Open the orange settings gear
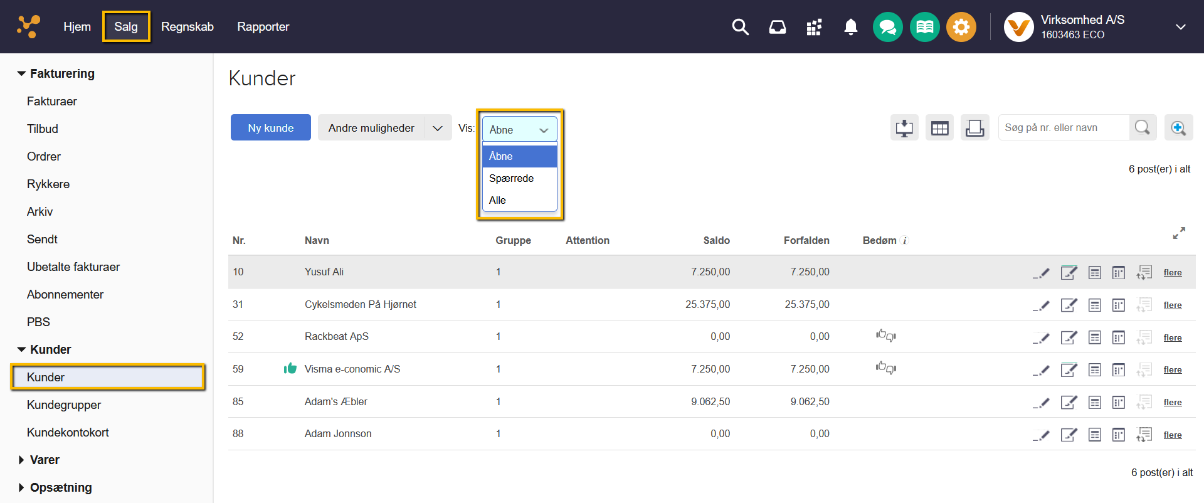Screen dimensions: 1204x503 point(961,27)
